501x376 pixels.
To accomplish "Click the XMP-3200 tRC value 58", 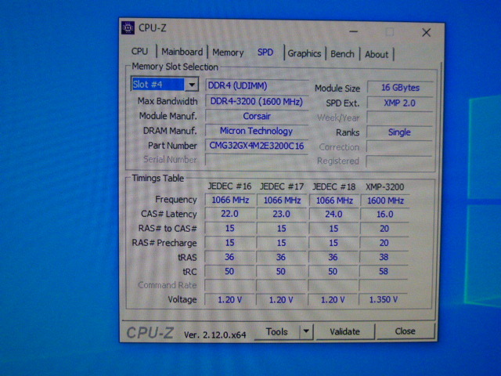I will [384, 272].
